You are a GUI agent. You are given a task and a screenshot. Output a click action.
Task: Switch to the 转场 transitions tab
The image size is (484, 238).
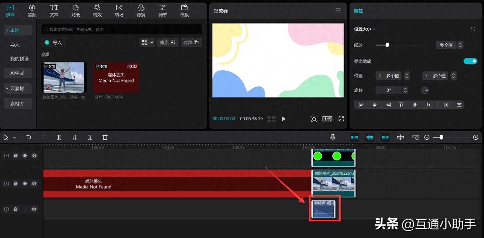tap(119, 11)
